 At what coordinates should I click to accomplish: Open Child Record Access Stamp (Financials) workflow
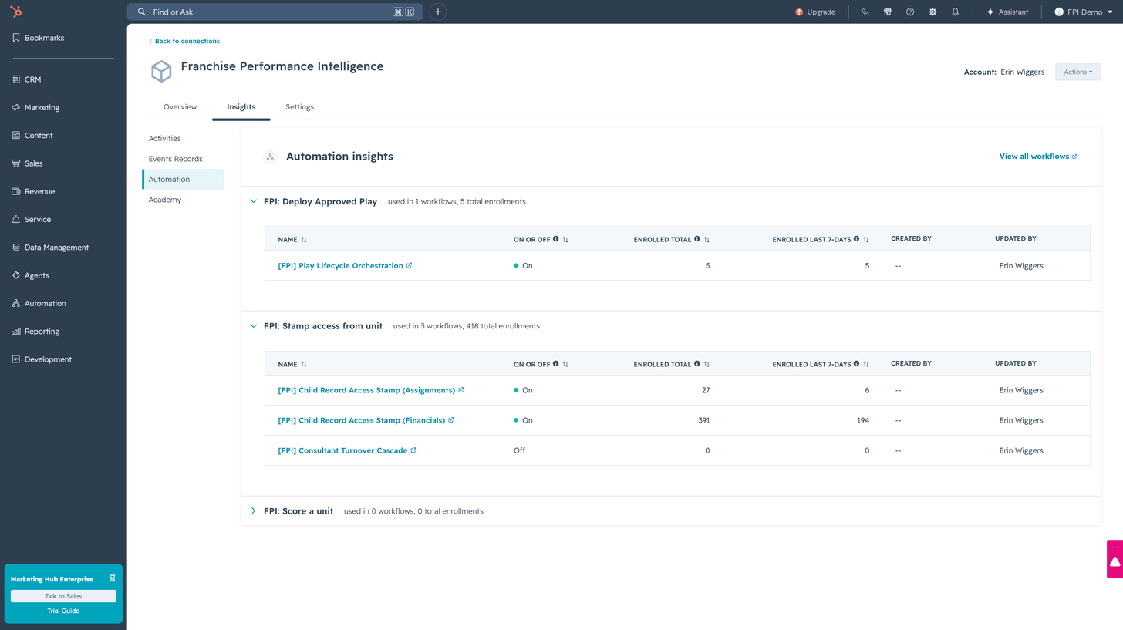click(366, 420)
